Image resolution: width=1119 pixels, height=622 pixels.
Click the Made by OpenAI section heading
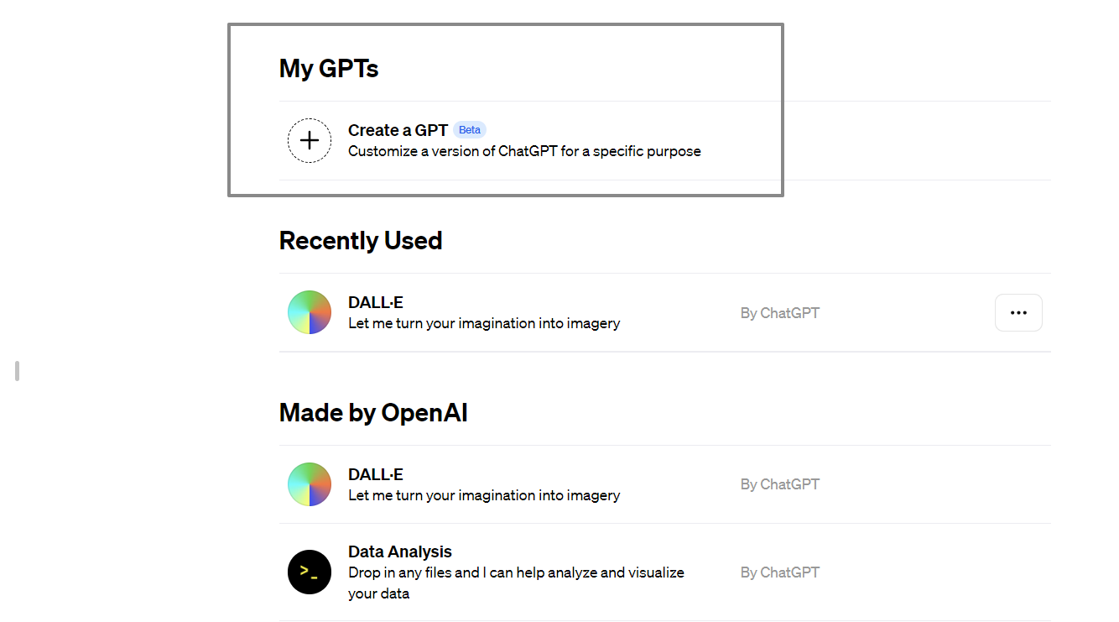373,413
